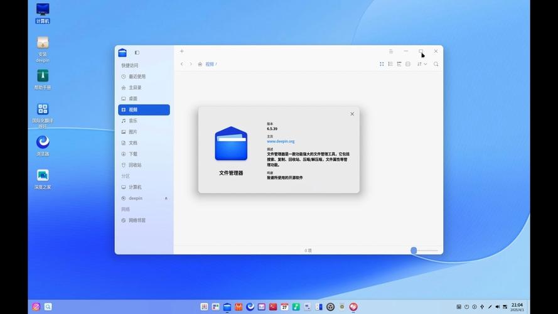Open the mail app in the dock
558x314 pixels.
(262, 306)
